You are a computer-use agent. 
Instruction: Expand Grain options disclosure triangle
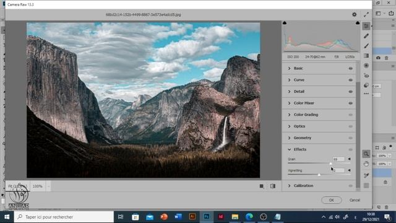(349, 159)
